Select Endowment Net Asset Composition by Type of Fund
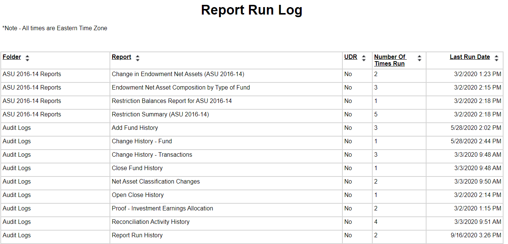508x244 pixels. tap(181, 88)
